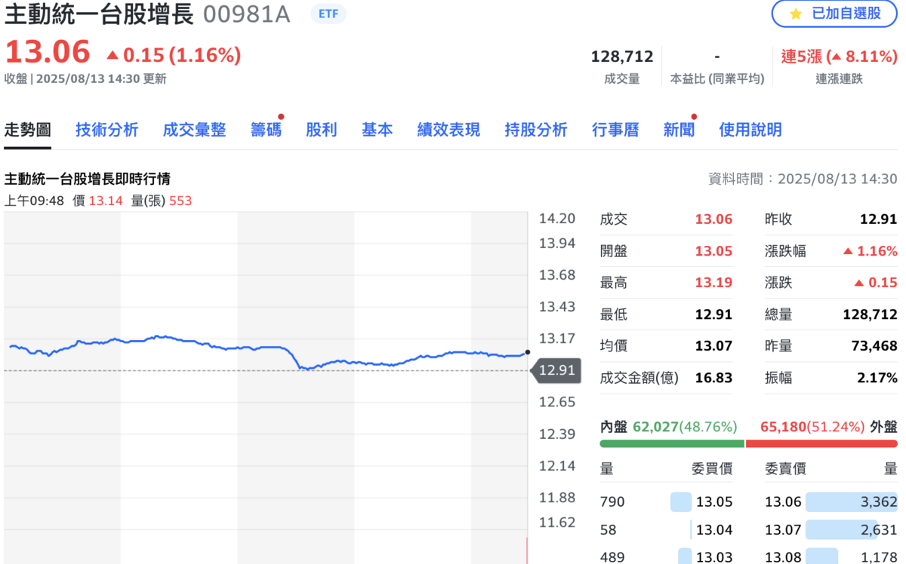Click the black endpoint dot on price line

click(x=527, y=352)
